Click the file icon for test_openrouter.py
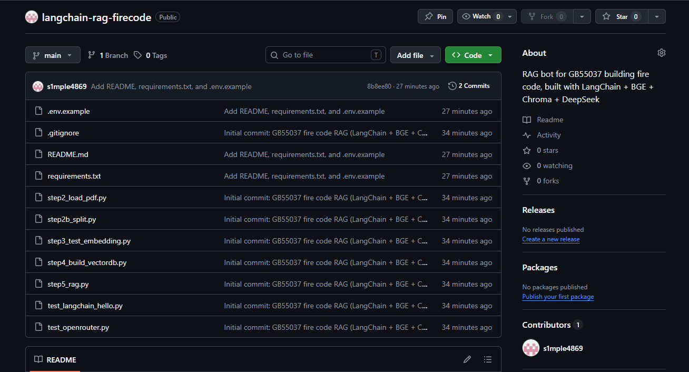This screenshot has height=372, width=689. [x=38, y=327]
